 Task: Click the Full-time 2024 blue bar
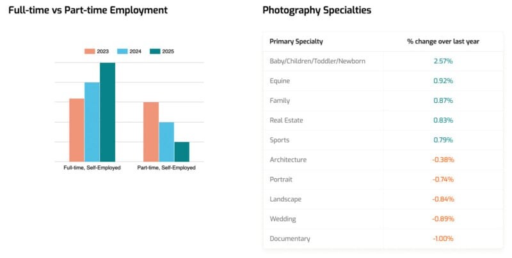point(92,122)
